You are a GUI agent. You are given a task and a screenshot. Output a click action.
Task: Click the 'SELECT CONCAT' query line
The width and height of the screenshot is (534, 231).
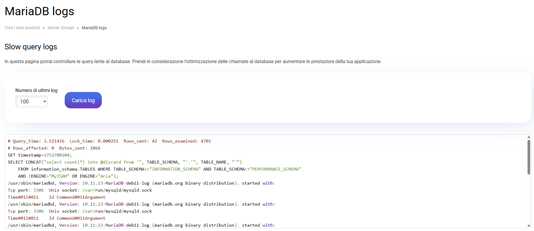pos(125,162)
